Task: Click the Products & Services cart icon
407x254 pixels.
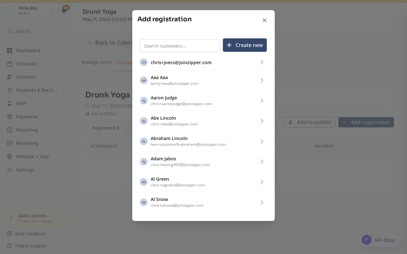Action: [10, 90]
